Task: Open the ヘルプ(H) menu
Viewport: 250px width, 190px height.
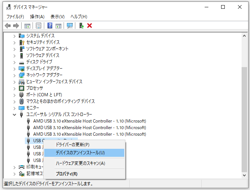Action: pos(79,16)
